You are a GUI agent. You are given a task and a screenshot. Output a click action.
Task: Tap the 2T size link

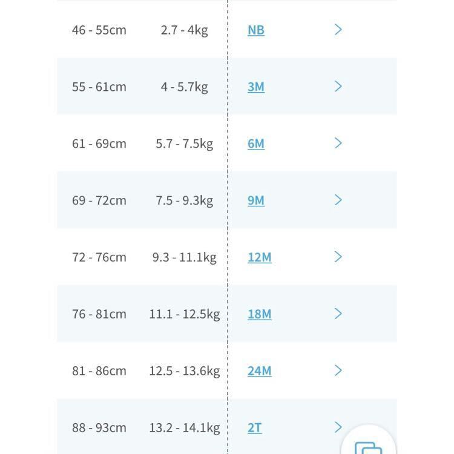click(255, 427)
